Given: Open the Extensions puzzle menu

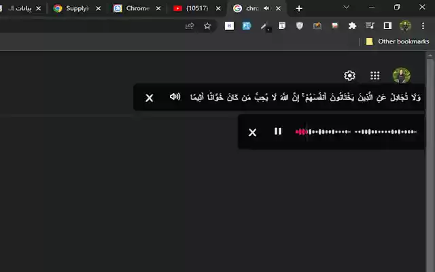Looking at the screenshot, I should tap(352, 26).
